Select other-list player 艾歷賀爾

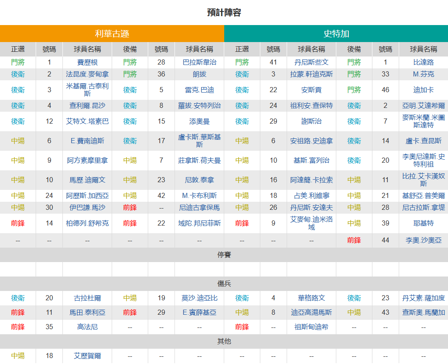[87, 356]
